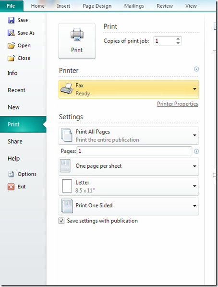Click the Options icon in sidebar
The height and width of the screenshot is (287, 218).
click(x=11, y=174)
